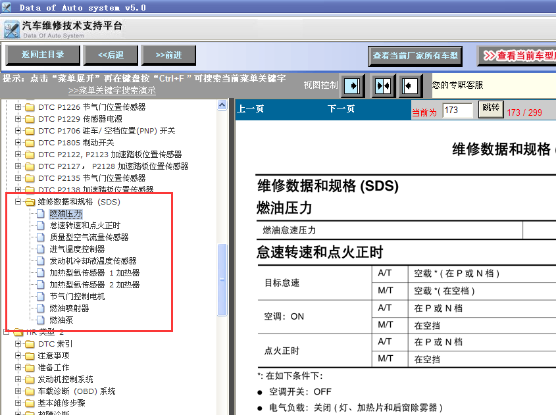Click document icon beside 燃油泵
The image size is (556, 415).
coord(41,320)
